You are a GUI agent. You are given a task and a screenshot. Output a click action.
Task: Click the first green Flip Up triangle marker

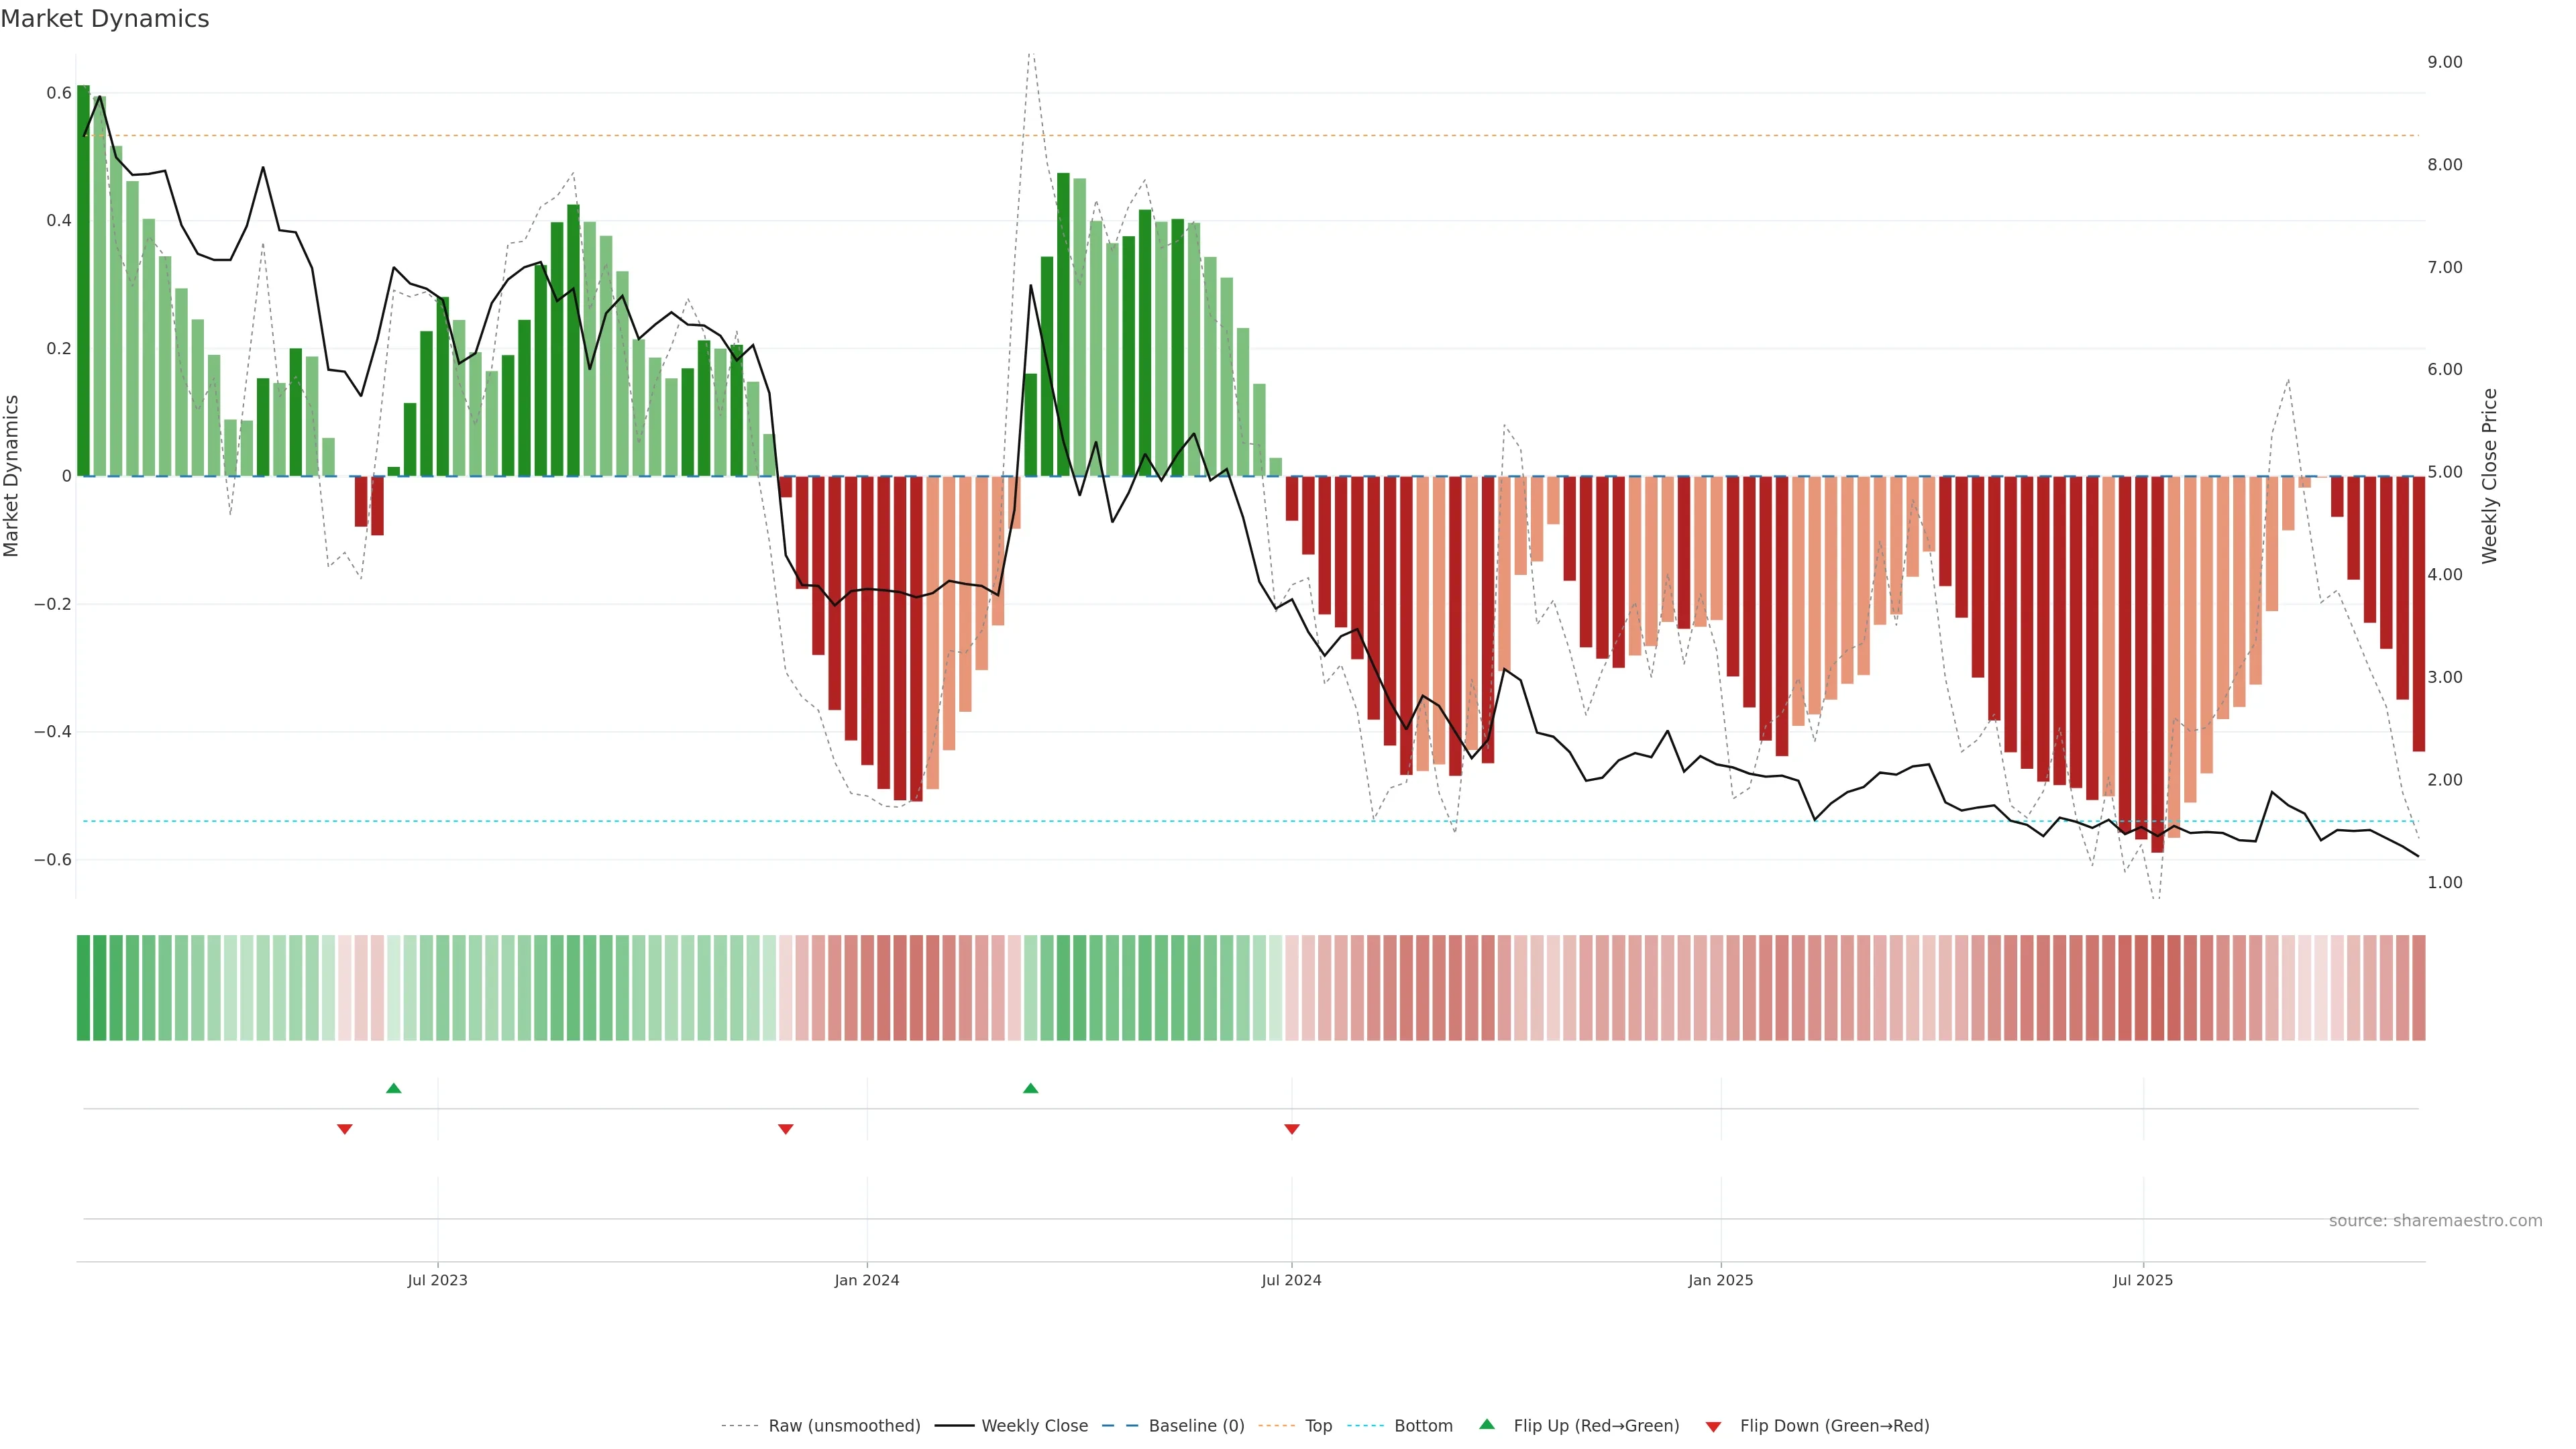click(x=394, y=1088)
